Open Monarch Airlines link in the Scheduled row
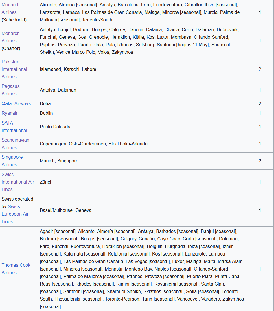Viewport: 274px width, 311px height. click(10, 8)
